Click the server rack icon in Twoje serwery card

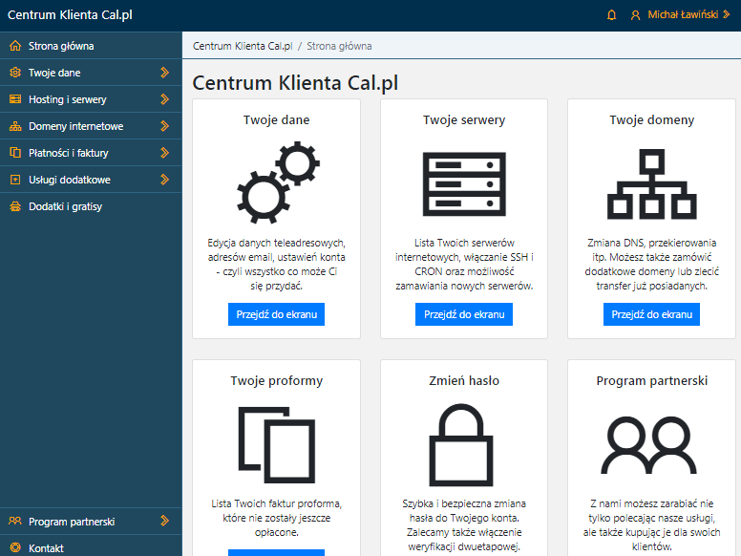464,184
